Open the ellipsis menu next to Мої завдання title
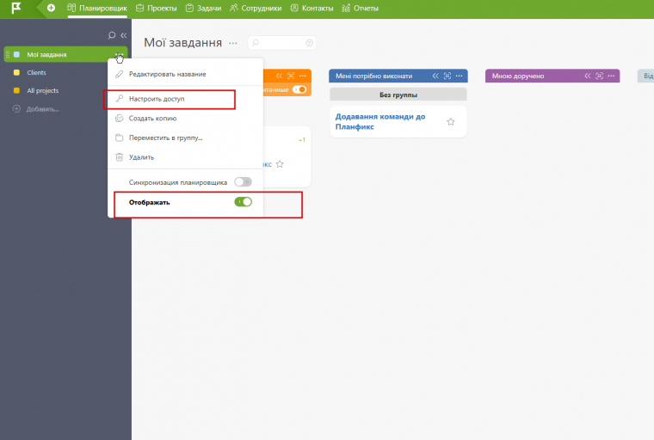 (232, 43)
